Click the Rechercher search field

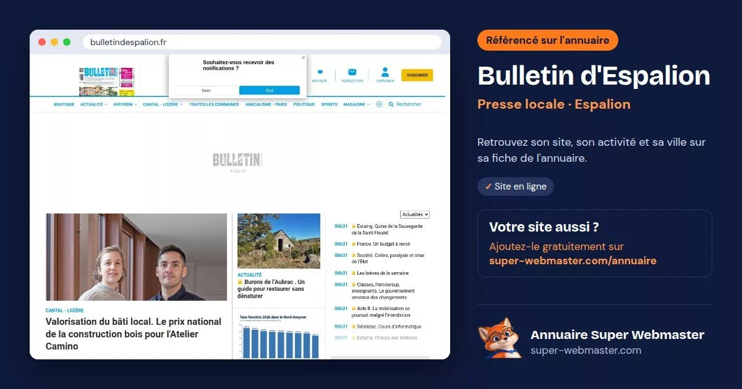[409, 104]
